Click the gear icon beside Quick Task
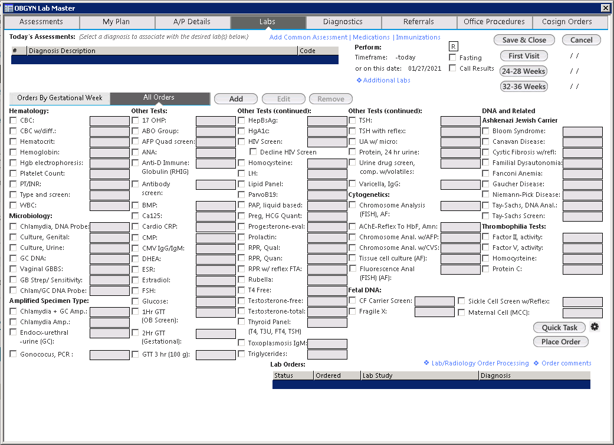This screenshot has width=614, height=445. [x=595, y=327]
